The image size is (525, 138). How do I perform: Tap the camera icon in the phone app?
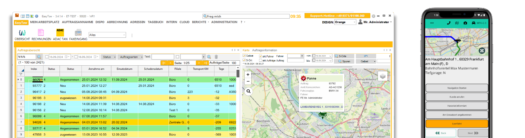(x=465, y=23)
